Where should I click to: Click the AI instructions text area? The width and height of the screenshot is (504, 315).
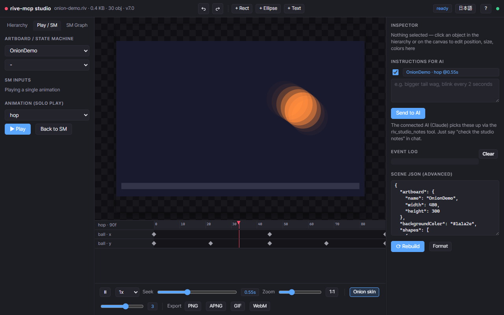pos(445,91)
